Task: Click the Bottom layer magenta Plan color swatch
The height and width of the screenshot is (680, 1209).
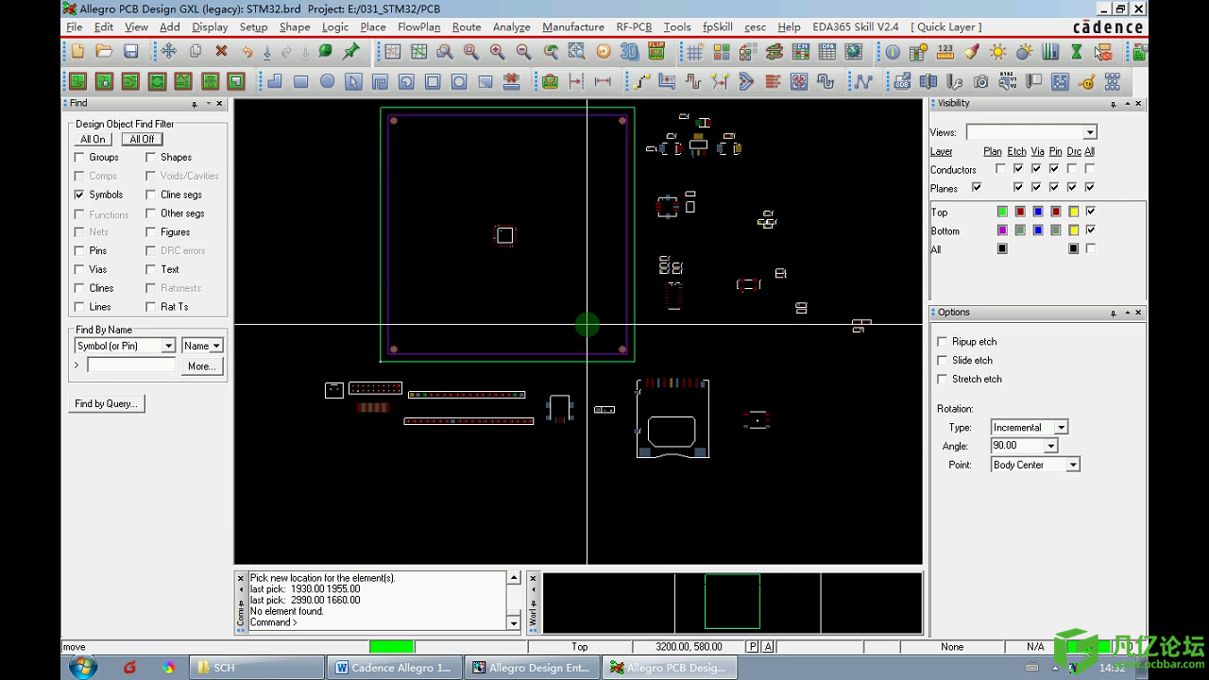Action: [x=1002, y=230]
